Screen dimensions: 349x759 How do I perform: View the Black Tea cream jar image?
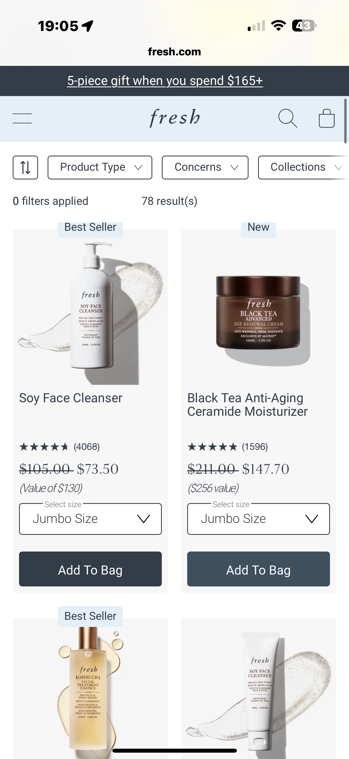(258, 312)
